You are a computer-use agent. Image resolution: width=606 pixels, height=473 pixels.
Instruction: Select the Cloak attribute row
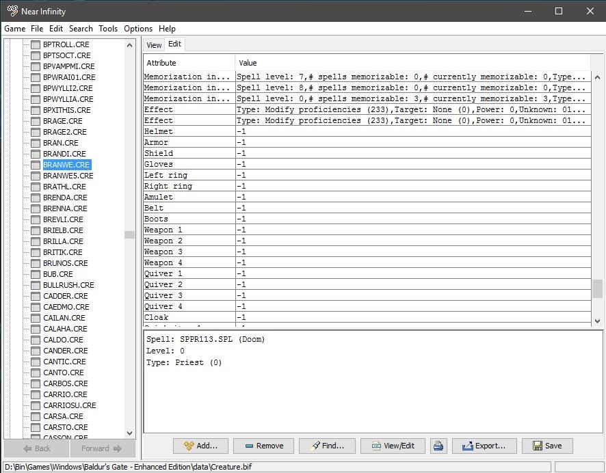coord(367,317)
